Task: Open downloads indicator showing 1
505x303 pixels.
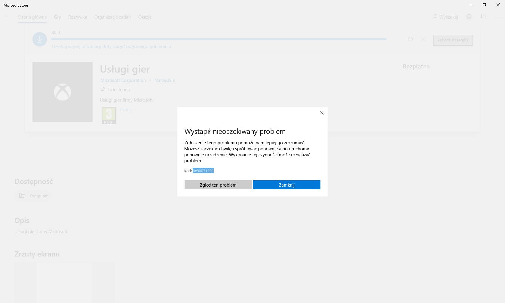Action: coord(483,17)
